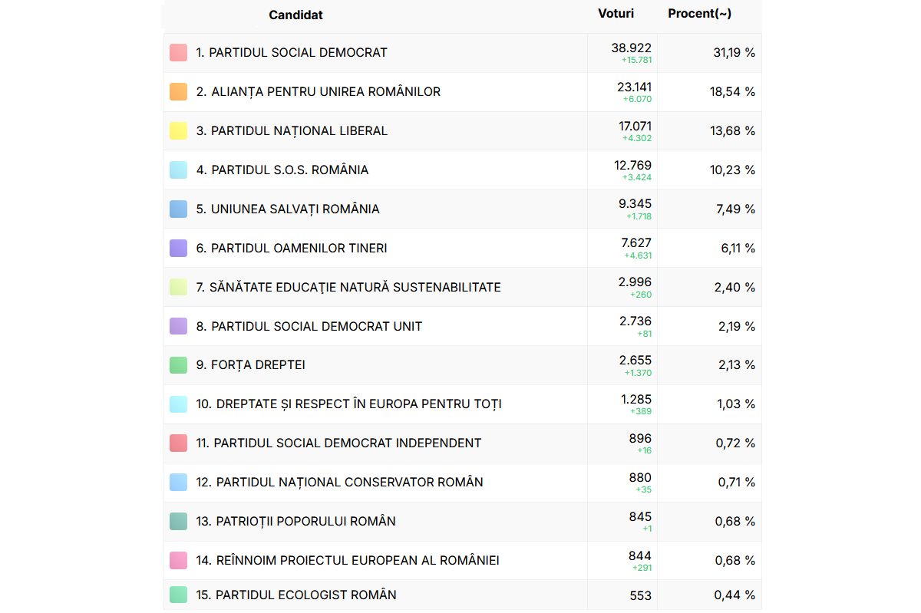Click the pink swatch for Reînnoim Proiectul European

tap(178, 561)
